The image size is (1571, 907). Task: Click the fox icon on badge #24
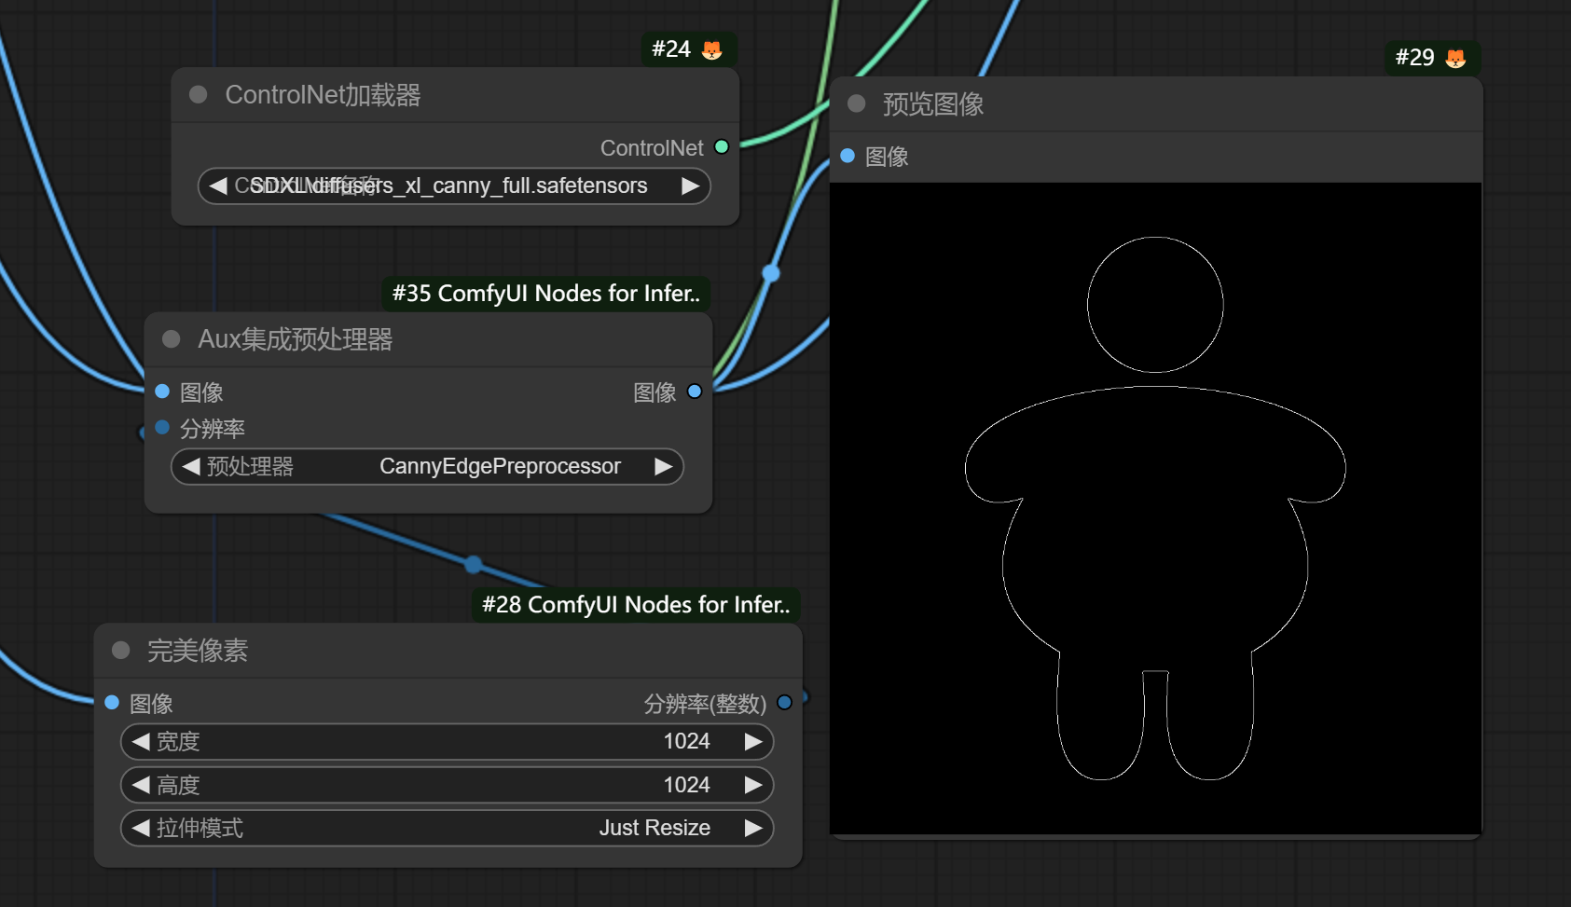coord(712,49)
